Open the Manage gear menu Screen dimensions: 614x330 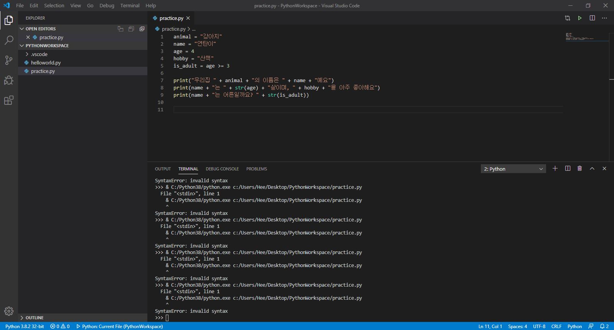[x=9, y=311]
